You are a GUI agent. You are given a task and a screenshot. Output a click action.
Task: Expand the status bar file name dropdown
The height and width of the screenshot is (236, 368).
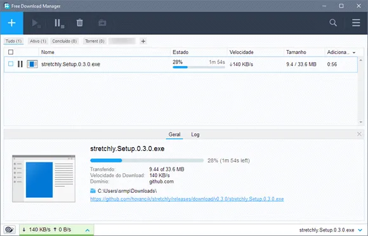(360, 230)
